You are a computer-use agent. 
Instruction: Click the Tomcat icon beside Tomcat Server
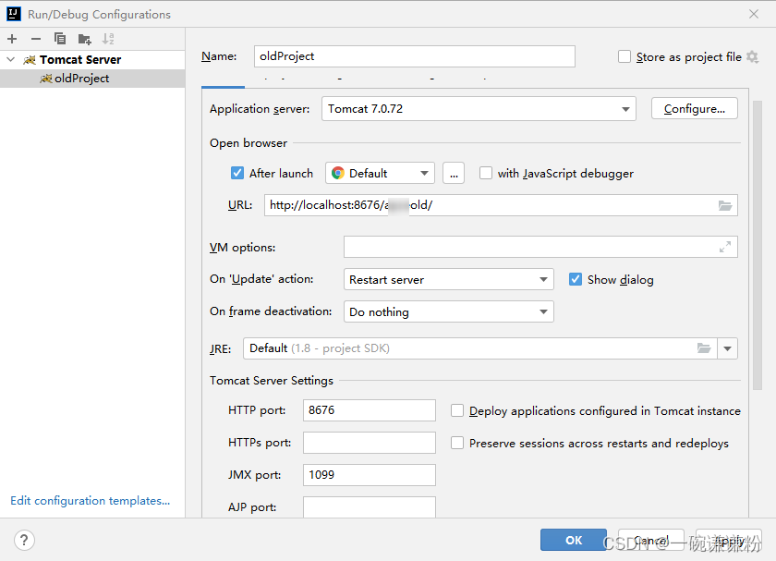[x=30, y=60]
